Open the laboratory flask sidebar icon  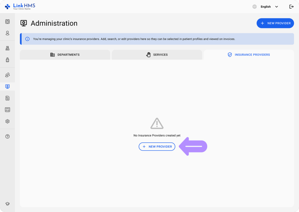[x=7, y=48]
